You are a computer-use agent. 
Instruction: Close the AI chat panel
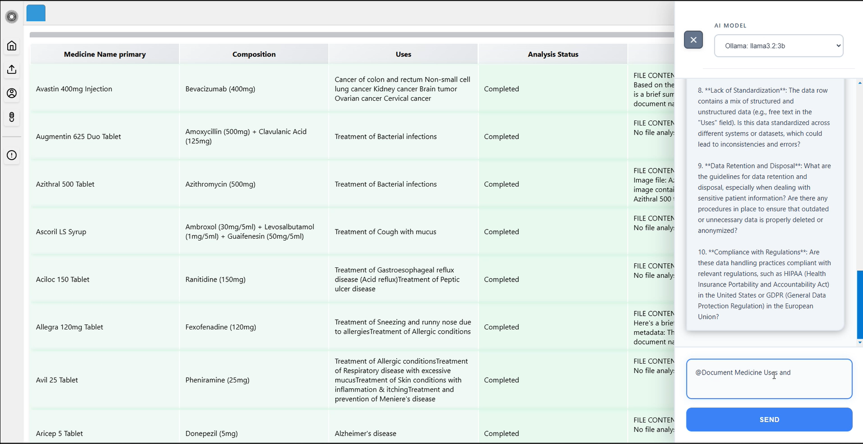[693, 40]
